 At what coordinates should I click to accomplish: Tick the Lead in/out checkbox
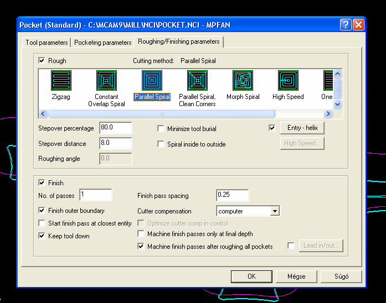click(x=291, y=245)
